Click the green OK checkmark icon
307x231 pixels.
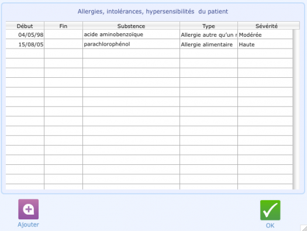[x=270, y=210]
